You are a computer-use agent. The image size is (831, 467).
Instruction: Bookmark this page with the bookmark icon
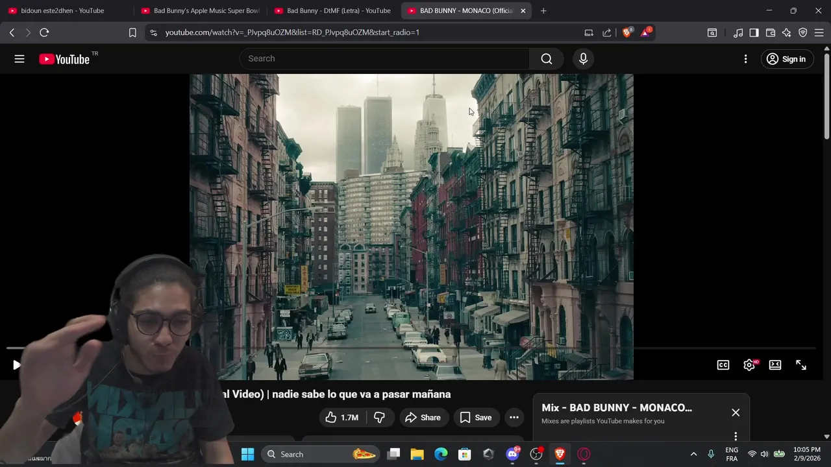(x=132, y=32)
